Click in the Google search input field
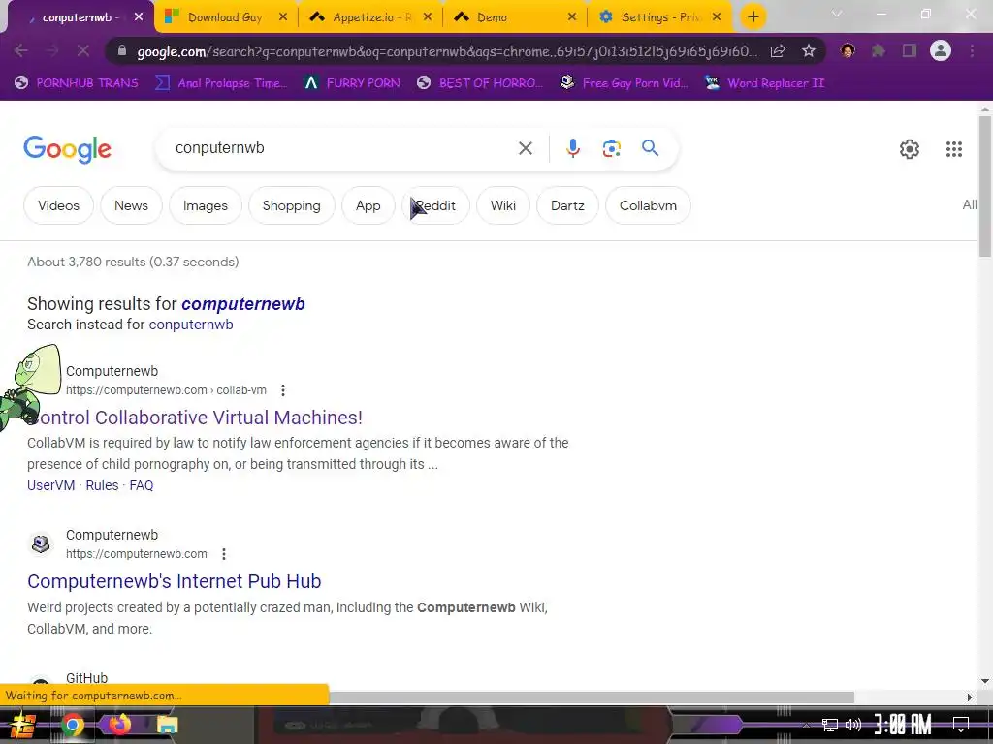 click(342, 148)
